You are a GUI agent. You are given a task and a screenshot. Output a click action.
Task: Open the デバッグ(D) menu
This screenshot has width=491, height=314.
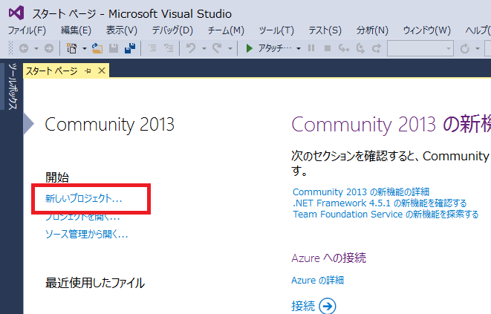click(x=172, y=30)
